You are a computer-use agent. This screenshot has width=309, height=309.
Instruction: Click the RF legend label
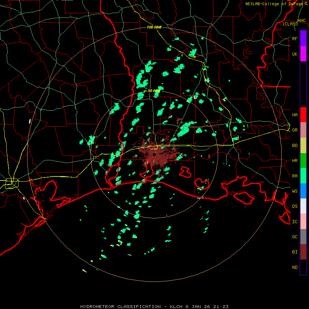(295, 38)
